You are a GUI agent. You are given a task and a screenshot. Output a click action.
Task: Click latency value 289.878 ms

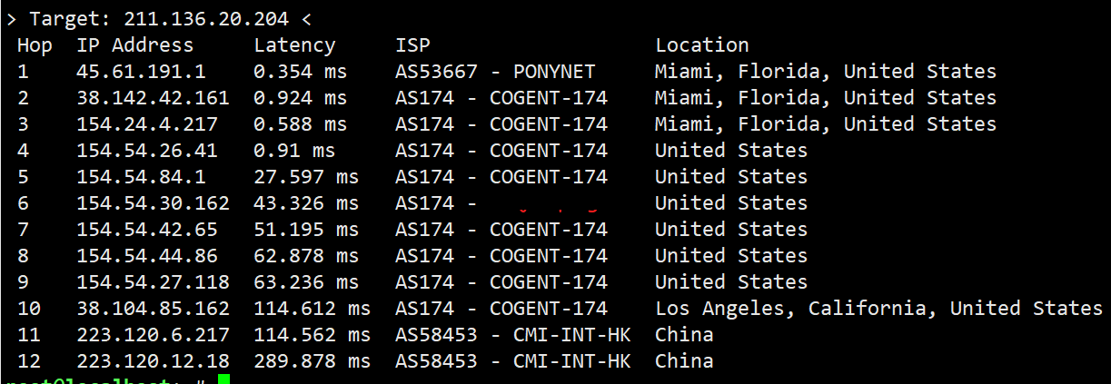[x=312, y=360]
